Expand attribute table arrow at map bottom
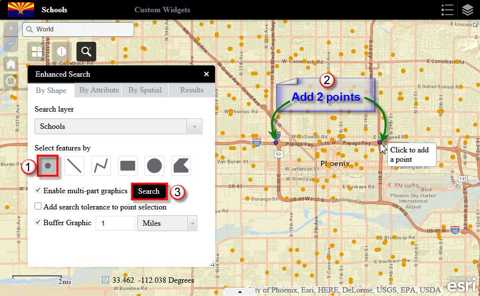 pyautogui.click(x=240, y=292)
